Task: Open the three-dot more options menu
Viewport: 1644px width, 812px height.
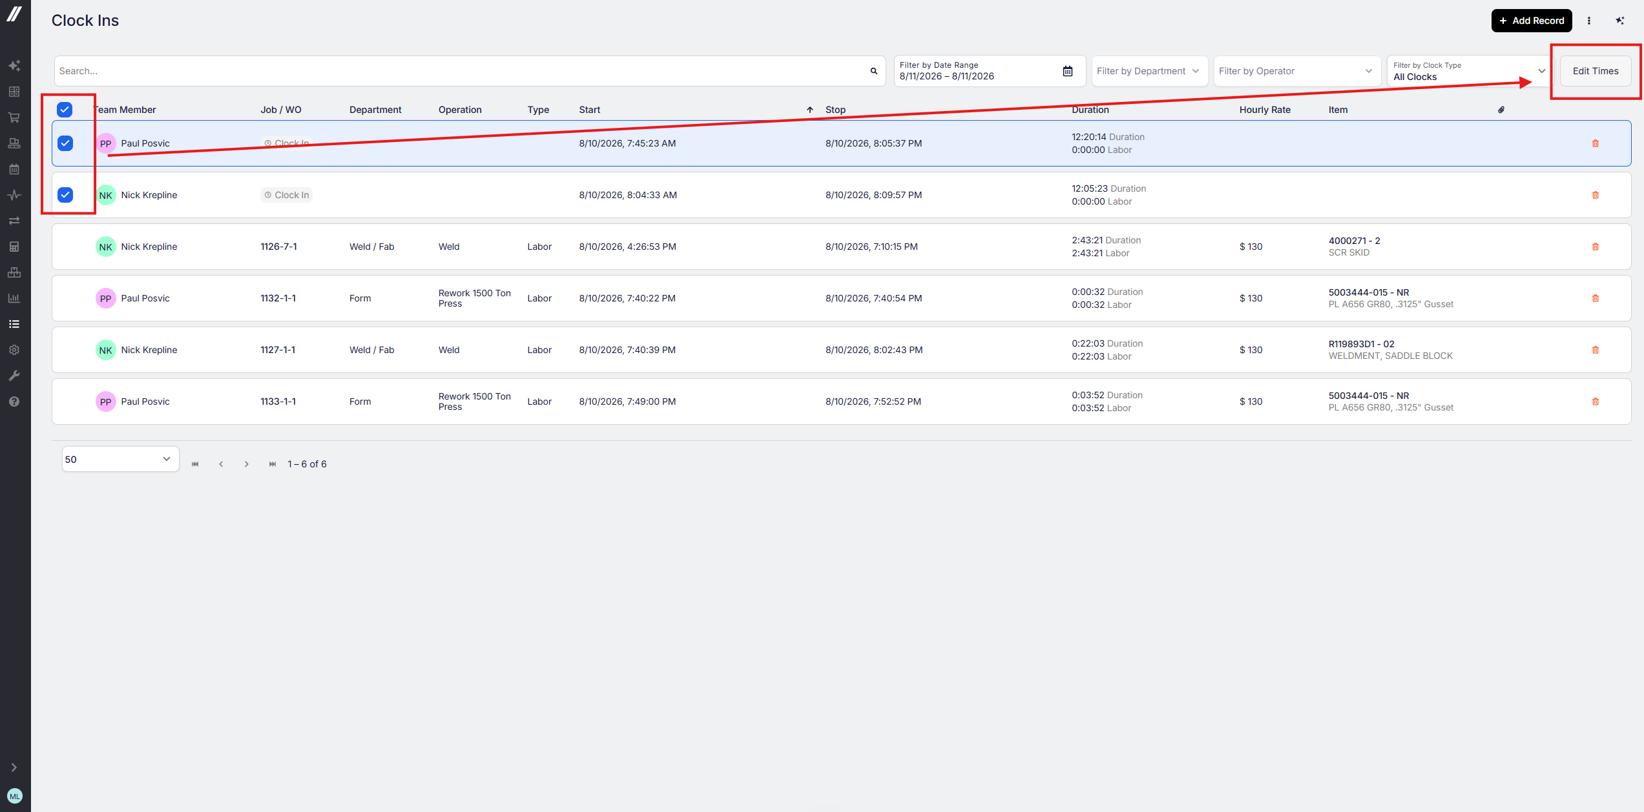Action: [1589, 21]
